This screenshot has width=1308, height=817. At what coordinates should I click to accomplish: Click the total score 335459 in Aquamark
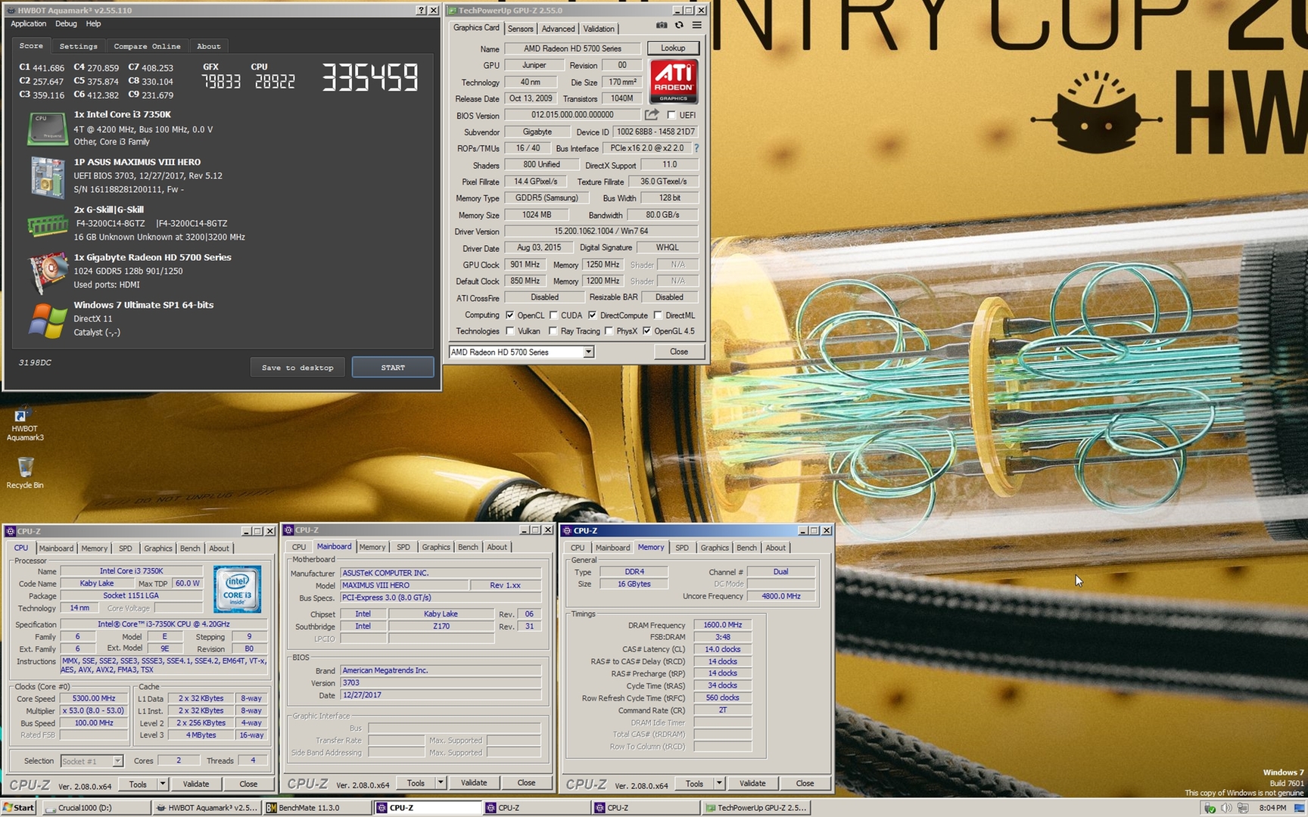coord(370,77)
